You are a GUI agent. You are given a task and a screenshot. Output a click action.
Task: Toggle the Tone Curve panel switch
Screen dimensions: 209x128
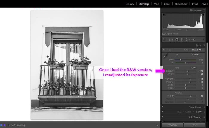pos(162,107)
